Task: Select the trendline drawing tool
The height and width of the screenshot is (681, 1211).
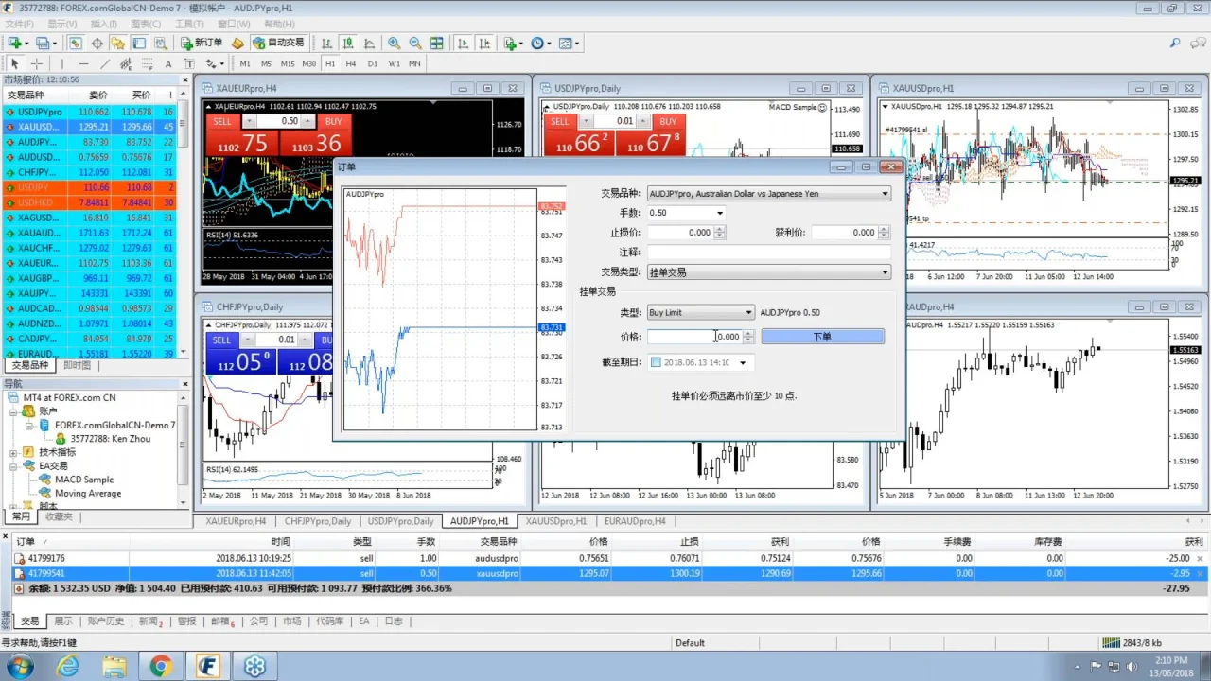Action: point(105,63)
